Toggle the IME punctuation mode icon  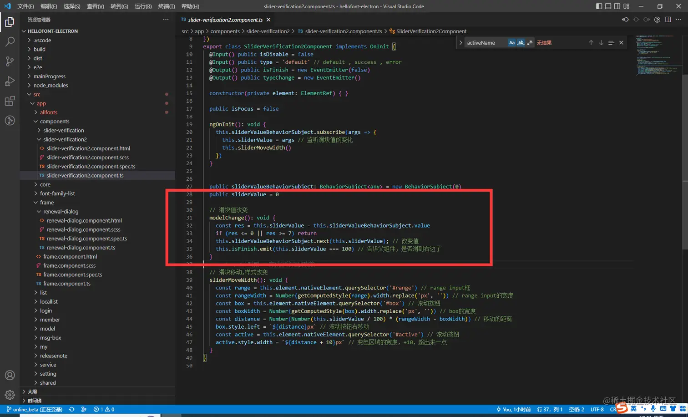(643, 408)
